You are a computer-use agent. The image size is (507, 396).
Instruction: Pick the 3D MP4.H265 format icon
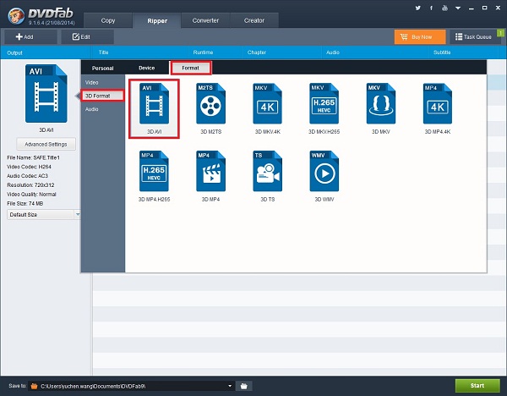pyautogui.click(x=155, y=171)
